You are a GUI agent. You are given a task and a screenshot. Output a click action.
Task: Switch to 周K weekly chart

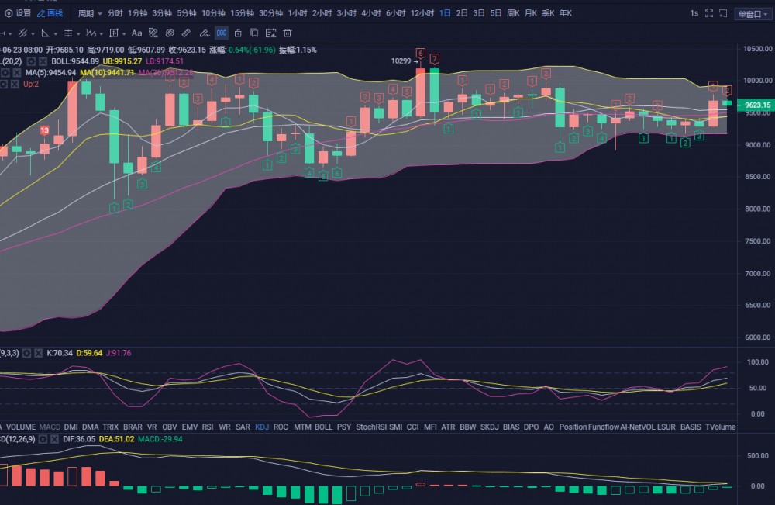tap(513, 13)
